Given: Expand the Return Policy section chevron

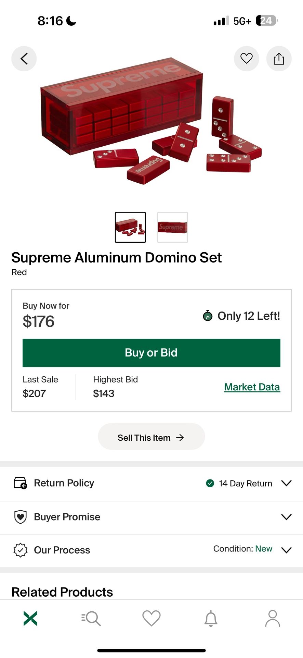Looking at the screenshot, I should [286, 483].
